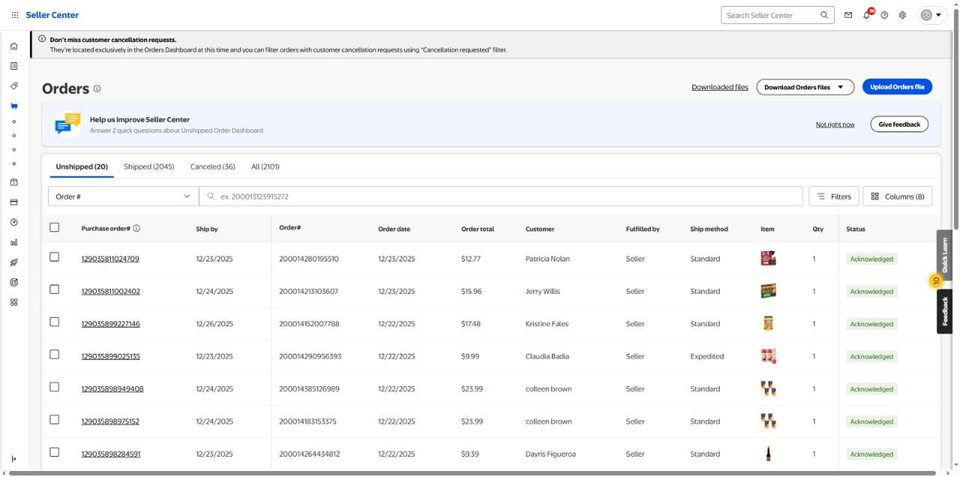This screenshot has height=477, width=960.
Task: Open the Columns (8) selector
Action: (x=897, y=196)
